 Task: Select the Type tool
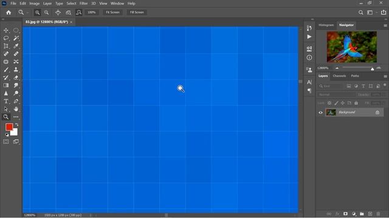6,101
